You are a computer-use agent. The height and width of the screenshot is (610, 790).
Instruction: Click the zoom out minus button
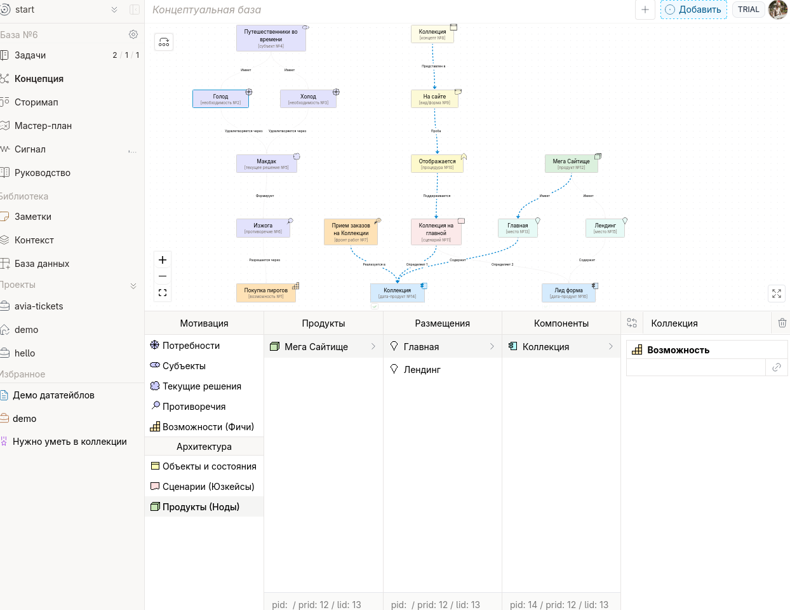[163, 276]
